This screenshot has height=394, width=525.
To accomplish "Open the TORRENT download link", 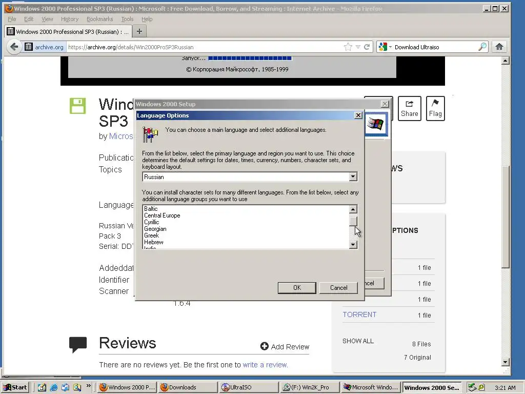I will point(359,314).
